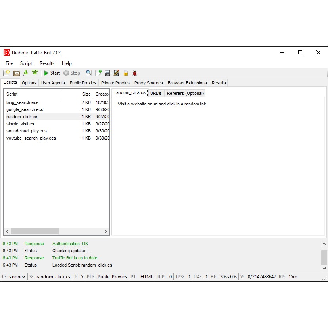Image resolution: width=328 pixels, height=328 pixels.
Task: Open the Referers (Optional) tab
Action: pyautogui.click(x=185, y=93)
